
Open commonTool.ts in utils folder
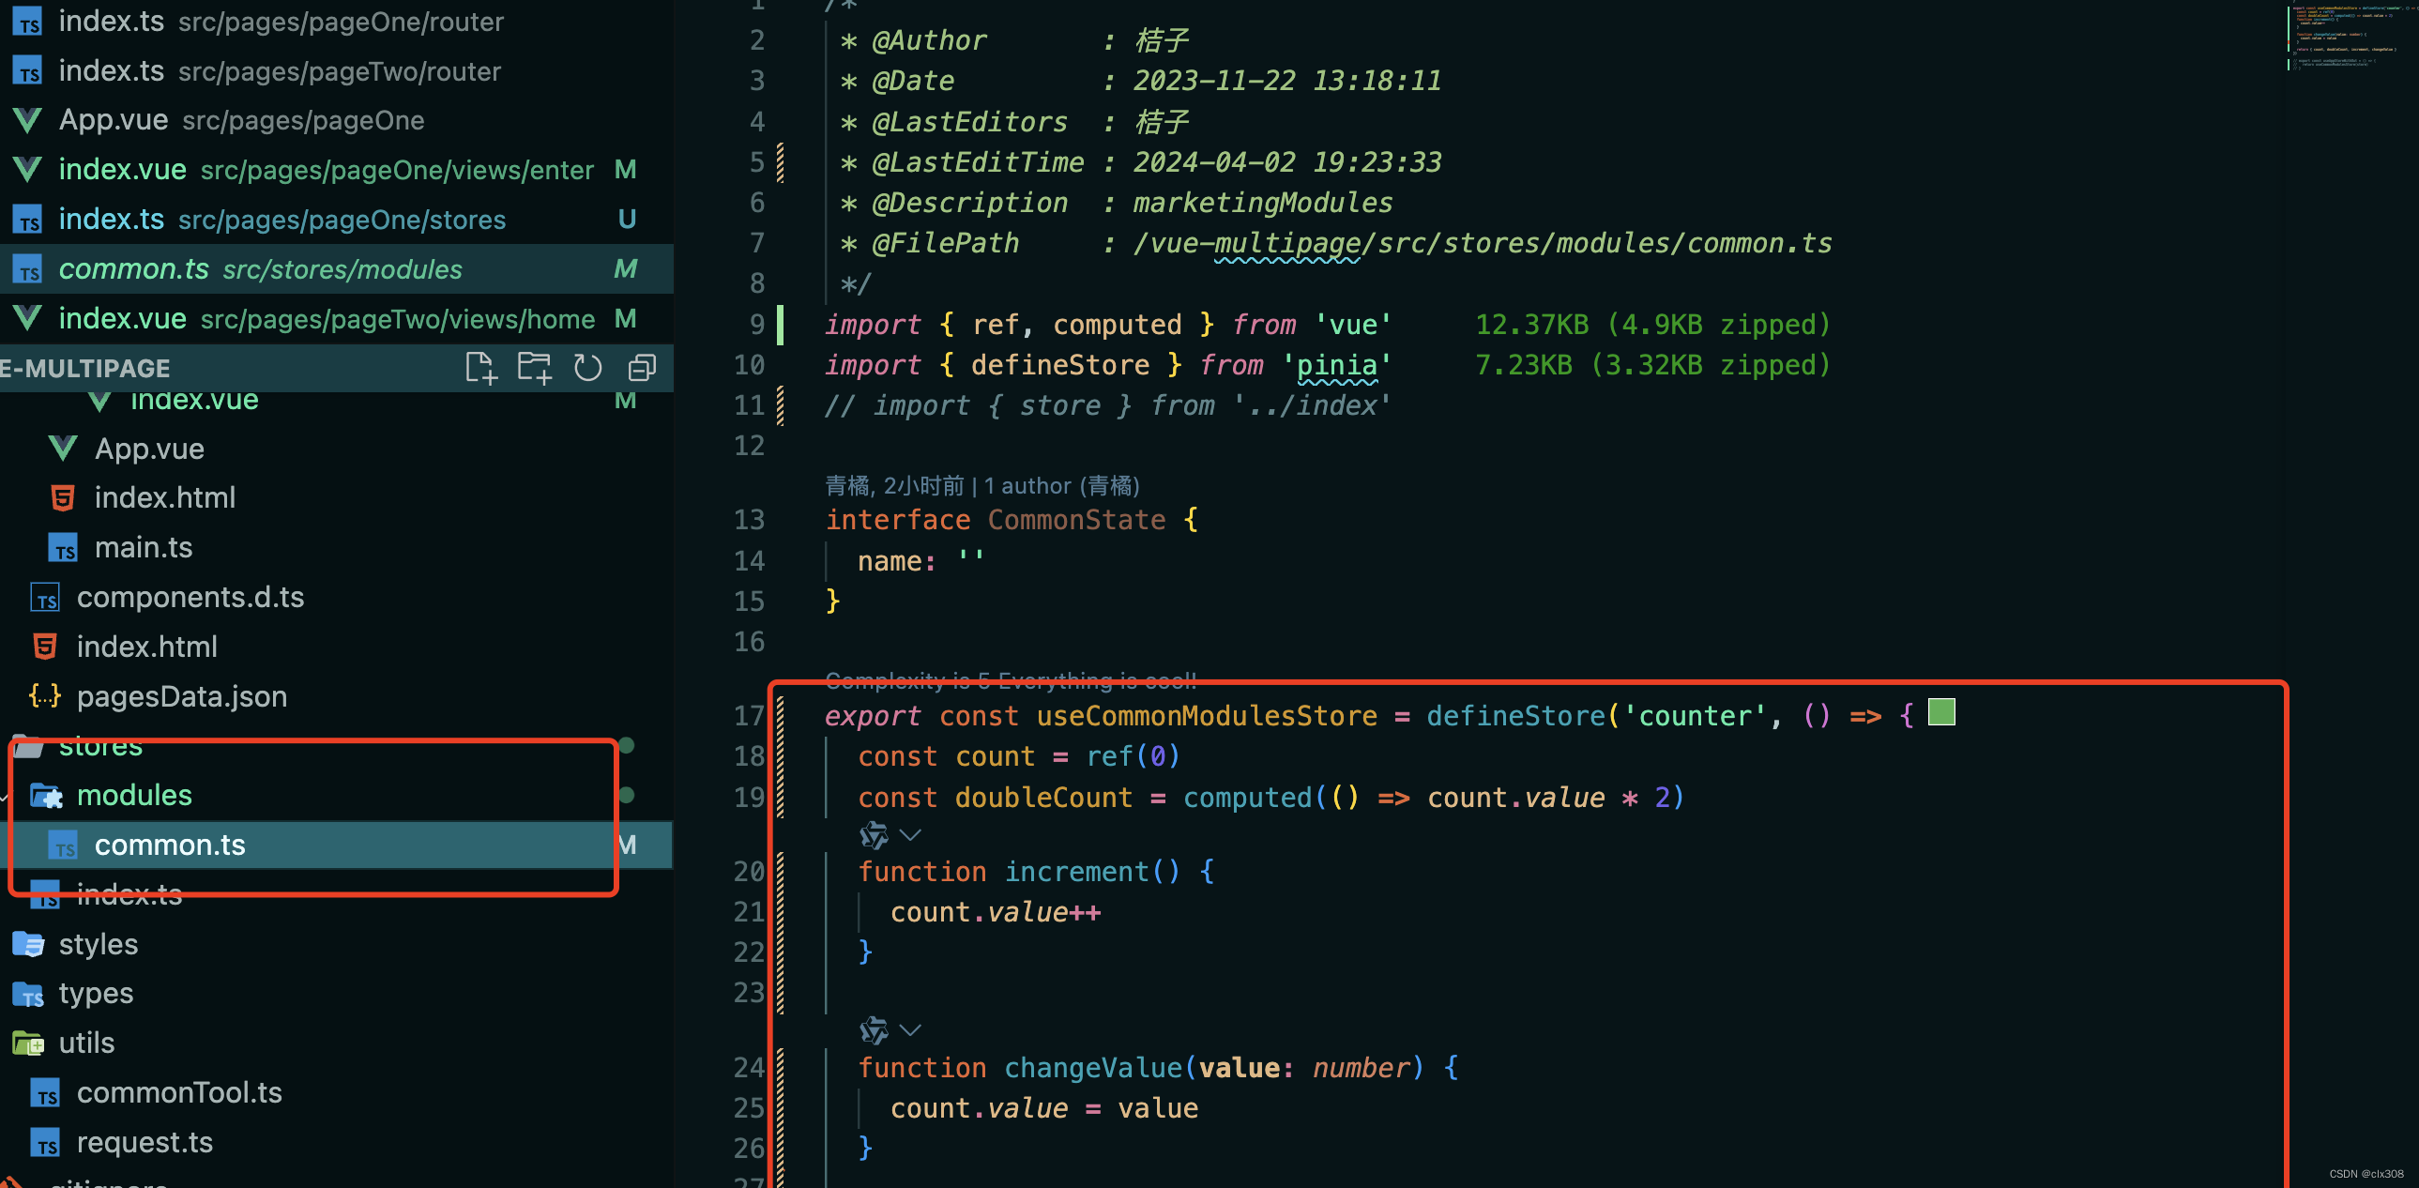pyautogui.click(x=336, y=1093)
